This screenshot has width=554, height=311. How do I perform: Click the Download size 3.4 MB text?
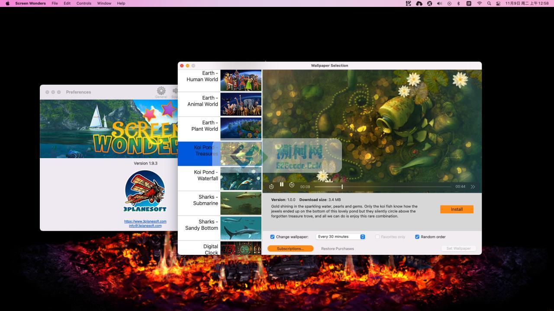pyautogui.click(x=320, y=200)
